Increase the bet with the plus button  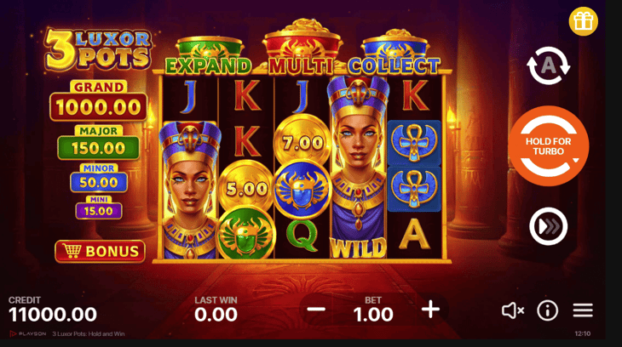tap(430, 309)
